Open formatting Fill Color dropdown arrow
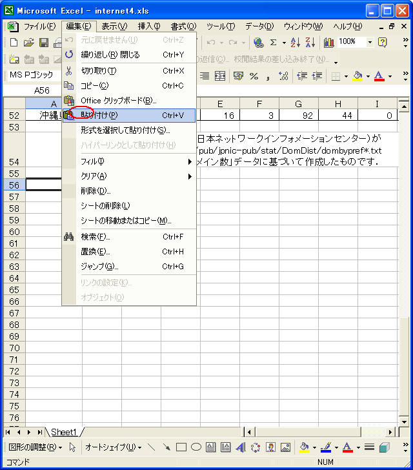The width and height of the screenshot is (413, 470). (368, 76)
